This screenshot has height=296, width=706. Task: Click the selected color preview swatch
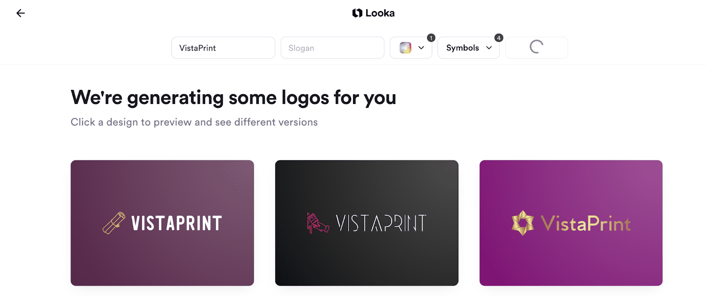405,47
